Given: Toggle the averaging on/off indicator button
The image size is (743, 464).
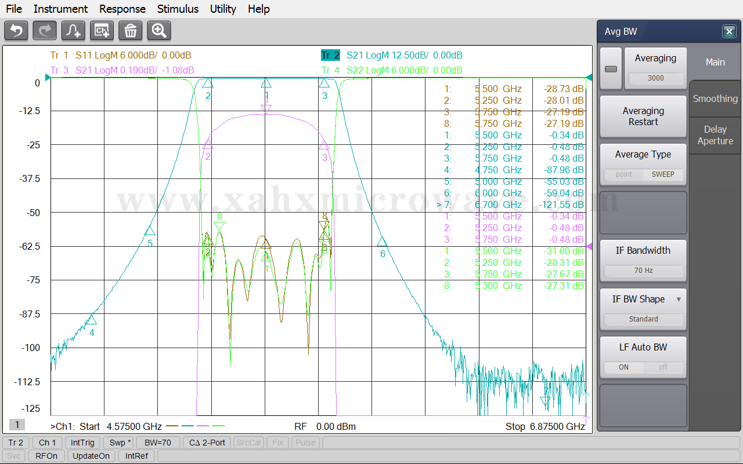Looking at the screenshot, I should (x=611, y=69).
